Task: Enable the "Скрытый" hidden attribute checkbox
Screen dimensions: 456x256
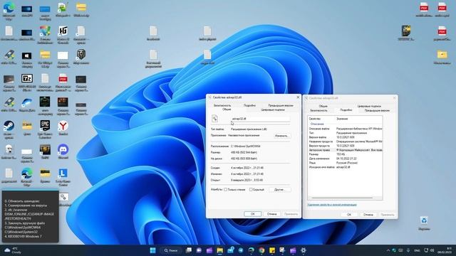Action: 251,190
